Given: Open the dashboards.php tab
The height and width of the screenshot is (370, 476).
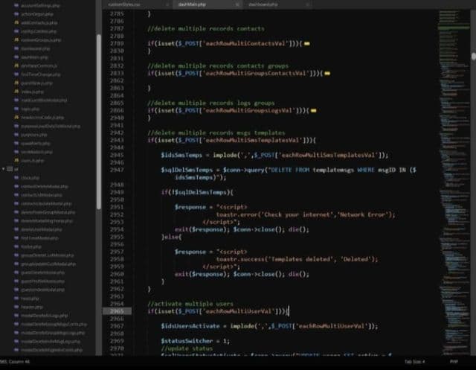Looking at the screenshot, I should pos(263,4).
